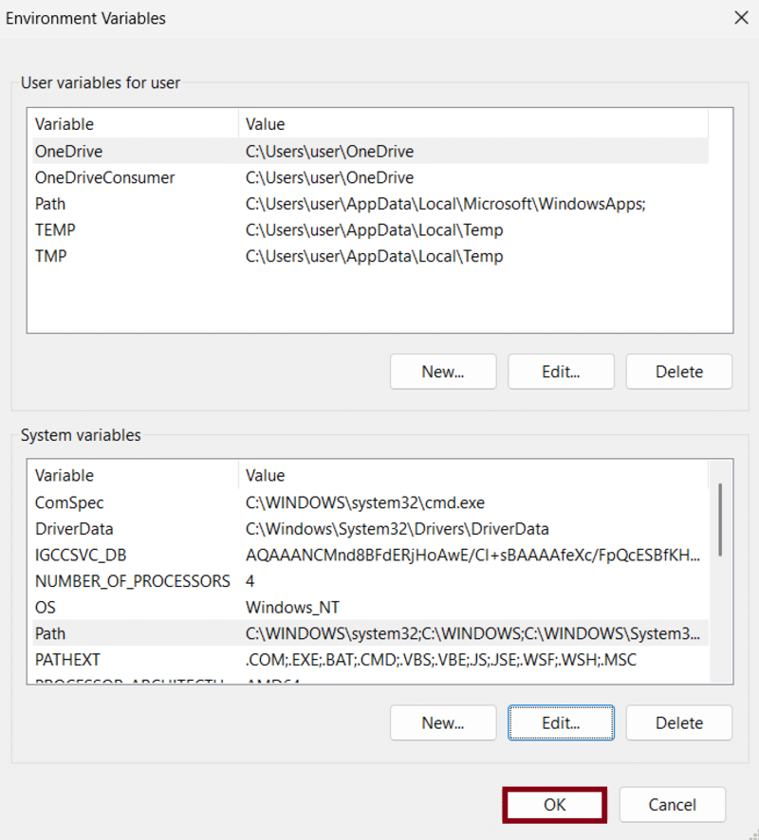Select the NUMBER_OF_PROCESSORS system variable

coord(132,581)
